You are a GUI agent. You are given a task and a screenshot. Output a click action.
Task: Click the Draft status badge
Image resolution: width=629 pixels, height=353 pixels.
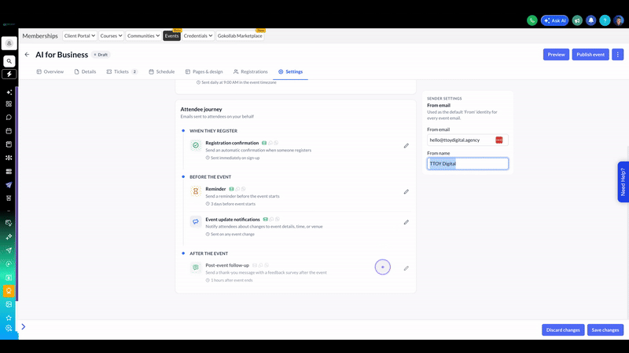click(x=101, y=55)
